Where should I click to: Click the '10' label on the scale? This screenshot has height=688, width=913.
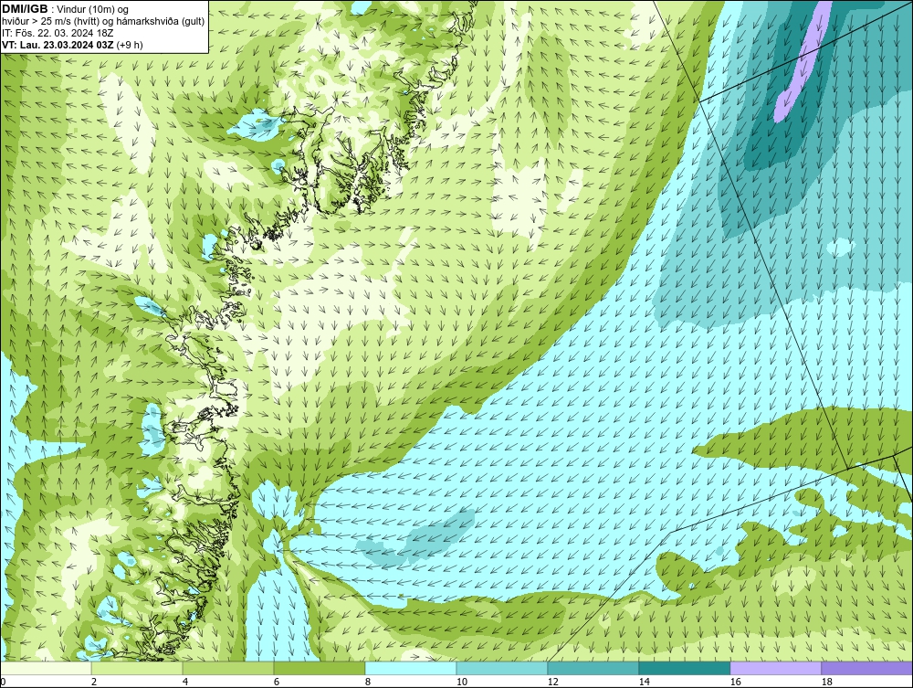point(461,682)
